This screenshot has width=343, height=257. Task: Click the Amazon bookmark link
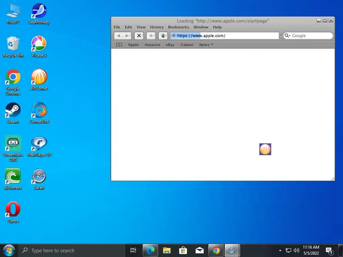pyautogui.click(x=152, y=45)
